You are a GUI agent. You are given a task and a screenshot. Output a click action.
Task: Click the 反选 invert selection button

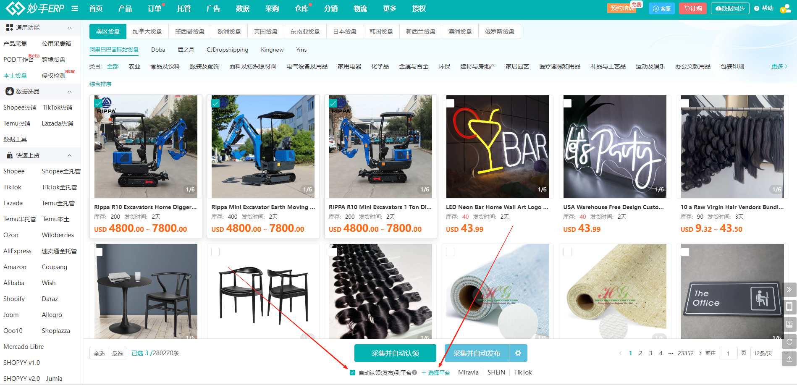coord(118,353)
